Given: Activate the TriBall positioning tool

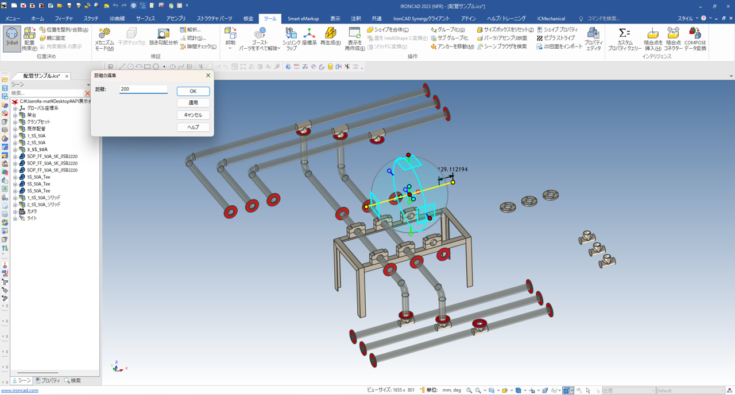Looking at the screenshot, I should click(11, 38).
